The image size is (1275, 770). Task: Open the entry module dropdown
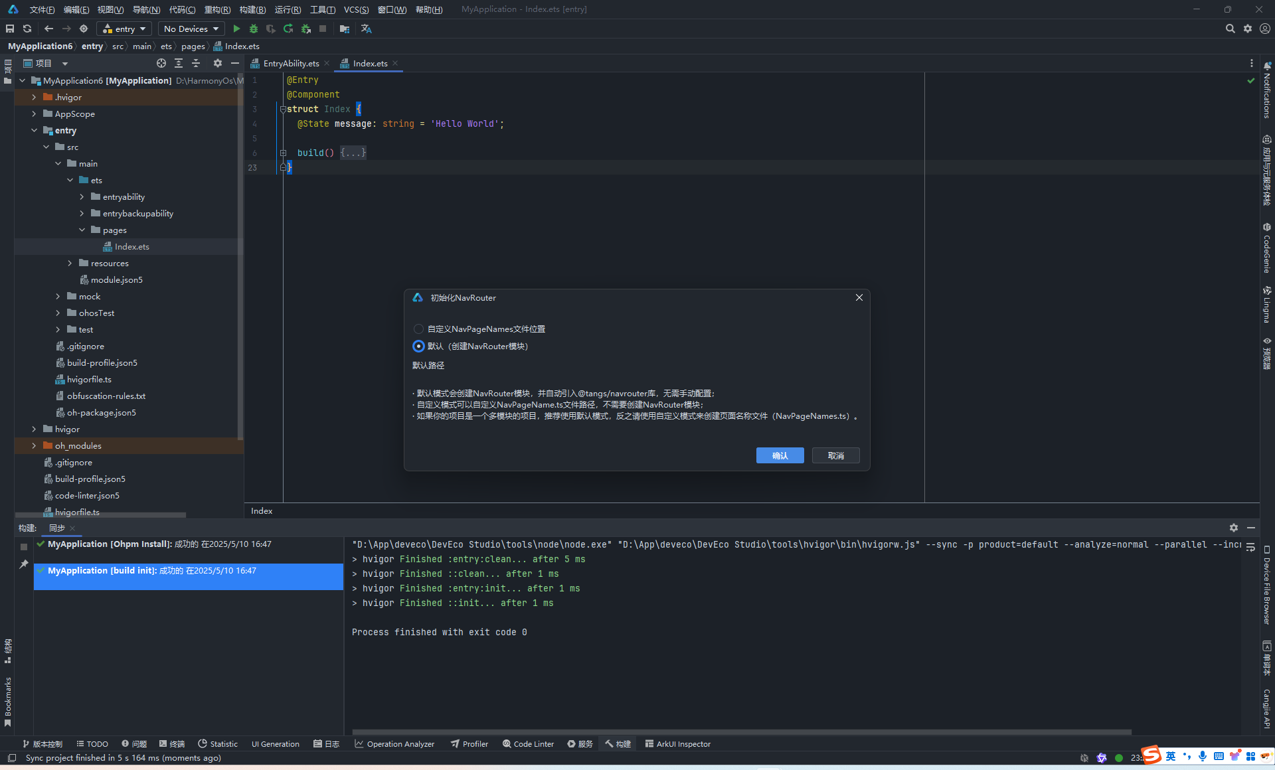[124, 29]
